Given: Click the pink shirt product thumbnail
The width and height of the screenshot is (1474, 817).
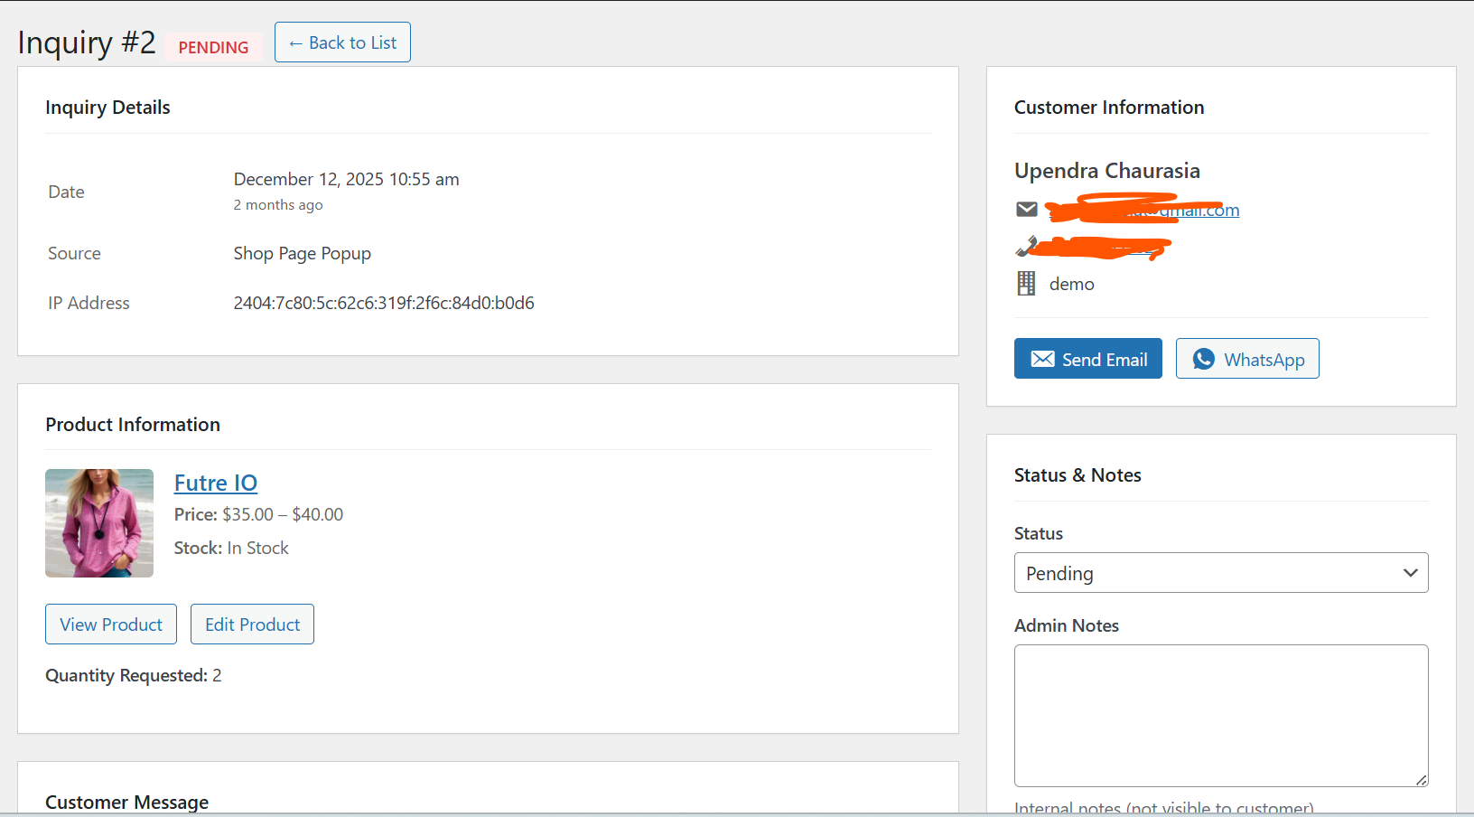Looking at the screenshot, I should coord(99,523).
